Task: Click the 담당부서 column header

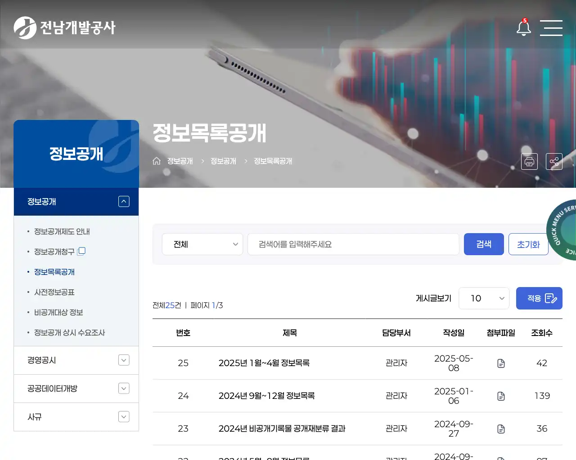Action: (x=396, y=333)
